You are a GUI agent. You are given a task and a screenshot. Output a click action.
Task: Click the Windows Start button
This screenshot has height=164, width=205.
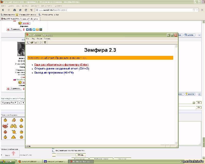tap(7, 162)
